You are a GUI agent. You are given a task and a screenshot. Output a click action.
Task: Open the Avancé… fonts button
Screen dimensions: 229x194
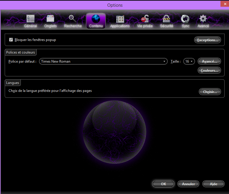209,61
